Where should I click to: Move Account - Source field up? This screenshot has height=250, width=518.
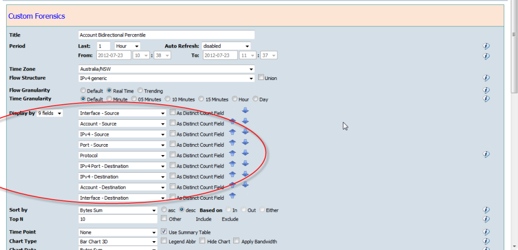tap(232, 121)
